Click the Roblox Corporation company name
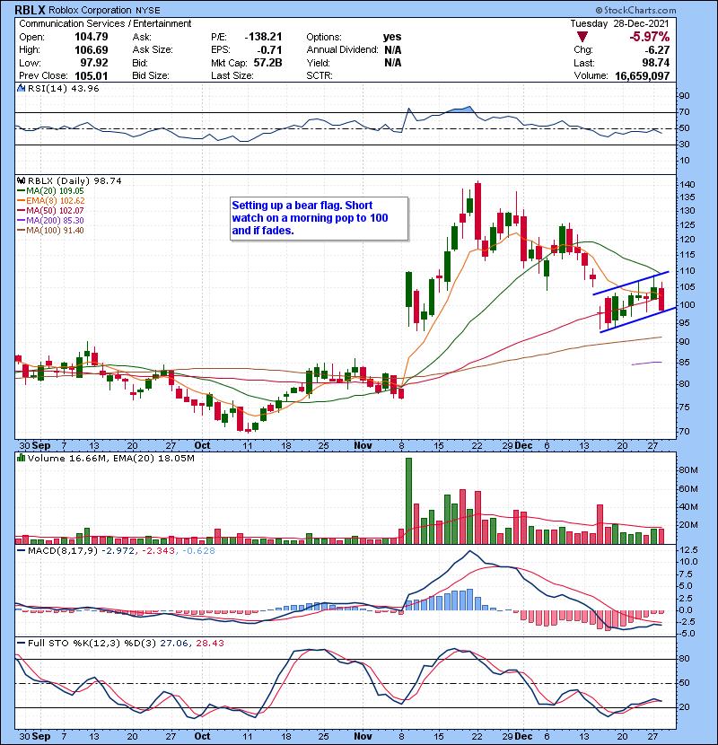The height and width of the screenshot is (745, 718). click(90, 10)
